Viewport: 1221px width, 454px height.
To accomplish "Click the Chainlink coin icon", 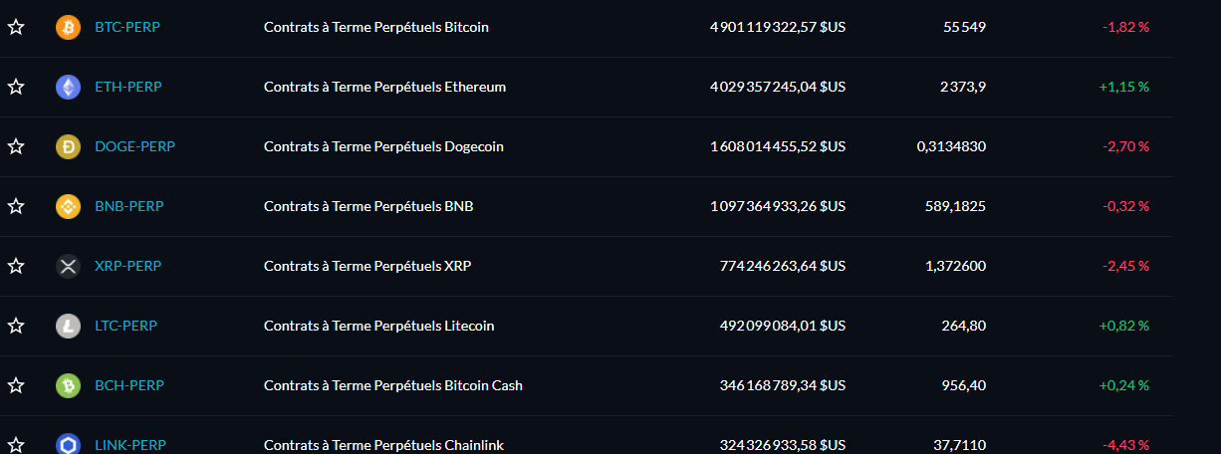I will tap(68, 444).
